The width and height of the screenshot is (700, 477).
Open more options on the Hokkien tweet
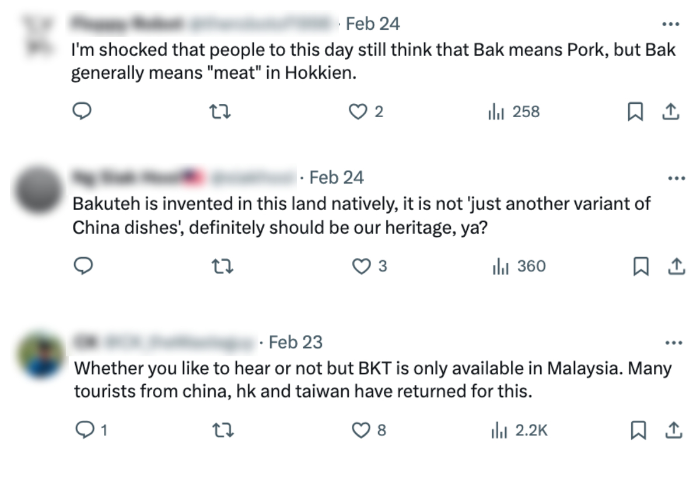coord(671,24)
